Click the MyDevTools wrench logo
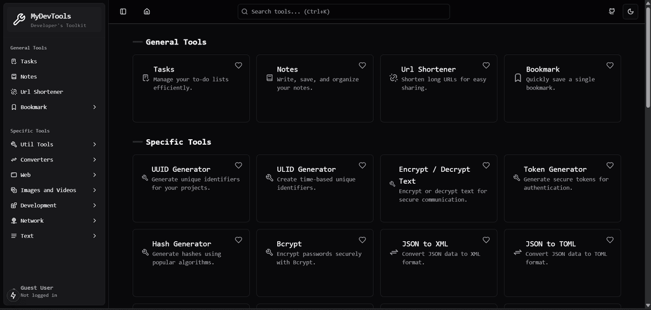This screenshot has height=310, width=651. [19, 20]
